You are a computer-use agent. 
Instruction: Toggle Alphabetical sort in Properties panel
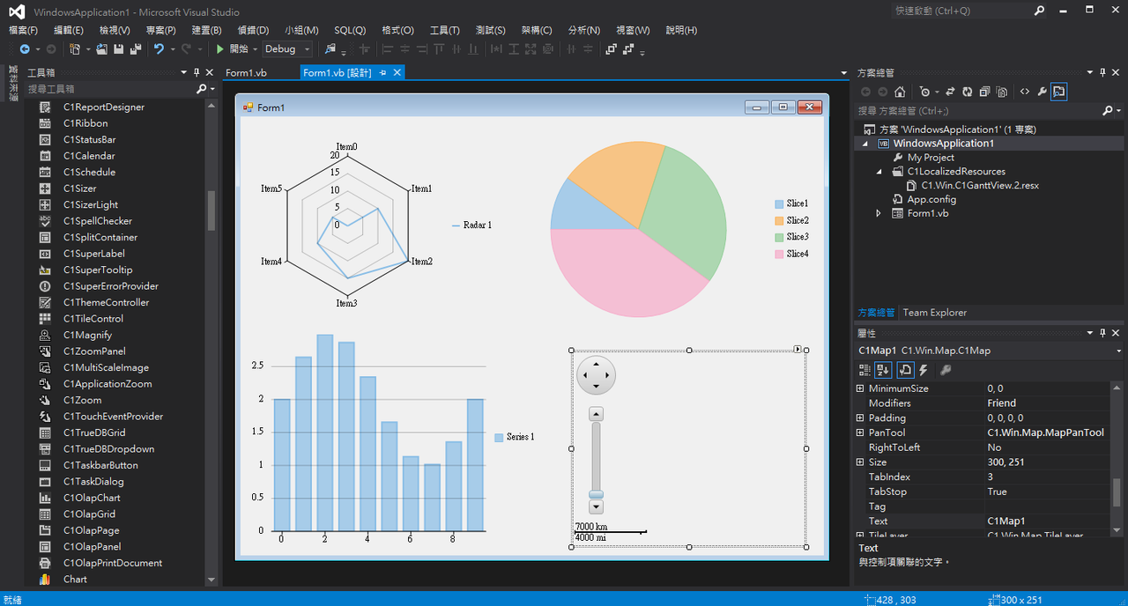click(x=883, y=370)
